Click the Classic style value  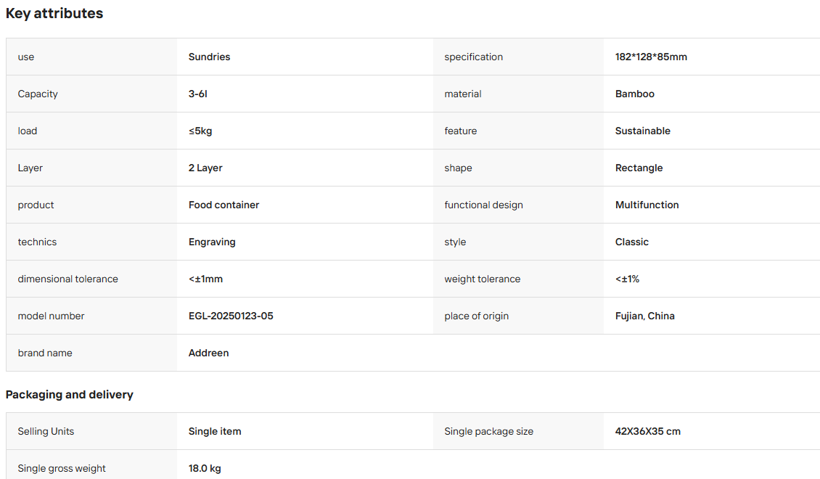click(632, 242)
